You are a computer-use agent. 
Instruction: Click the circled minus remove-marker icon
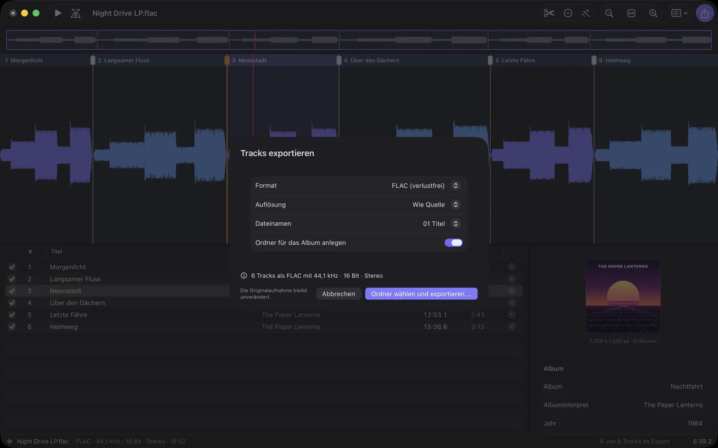pos(568,13)
